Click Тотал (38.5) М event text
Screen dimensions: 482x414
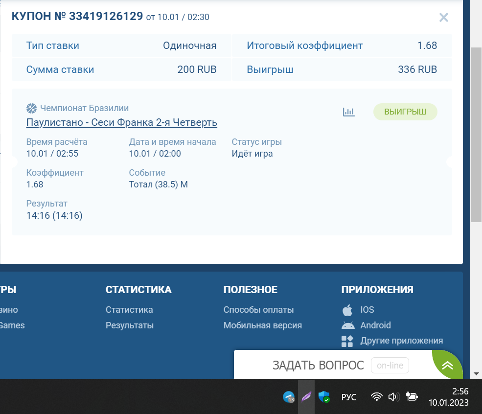159,184
